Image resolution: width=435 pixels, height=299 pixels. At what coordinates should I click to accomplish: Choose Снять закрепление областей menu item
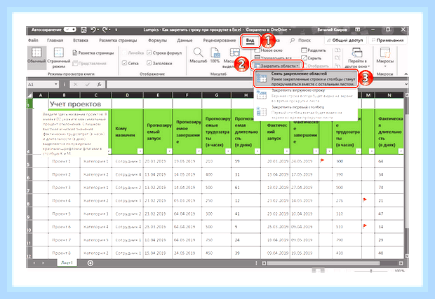tap(305, 78)
